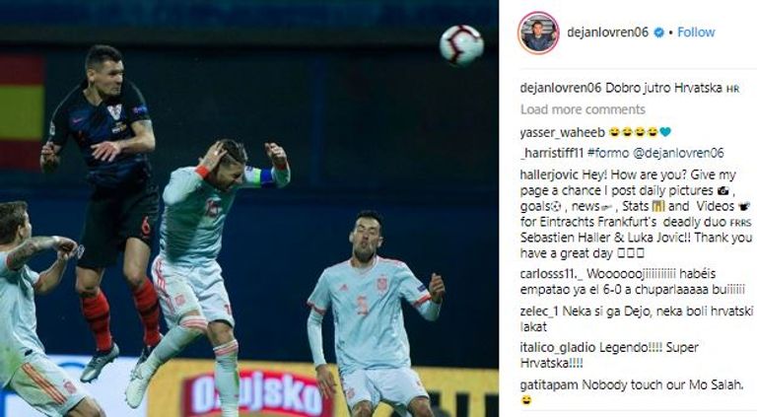Open gatitapam commenter profile
Viewport: 757px width, 417px height.
pos(549,384)
